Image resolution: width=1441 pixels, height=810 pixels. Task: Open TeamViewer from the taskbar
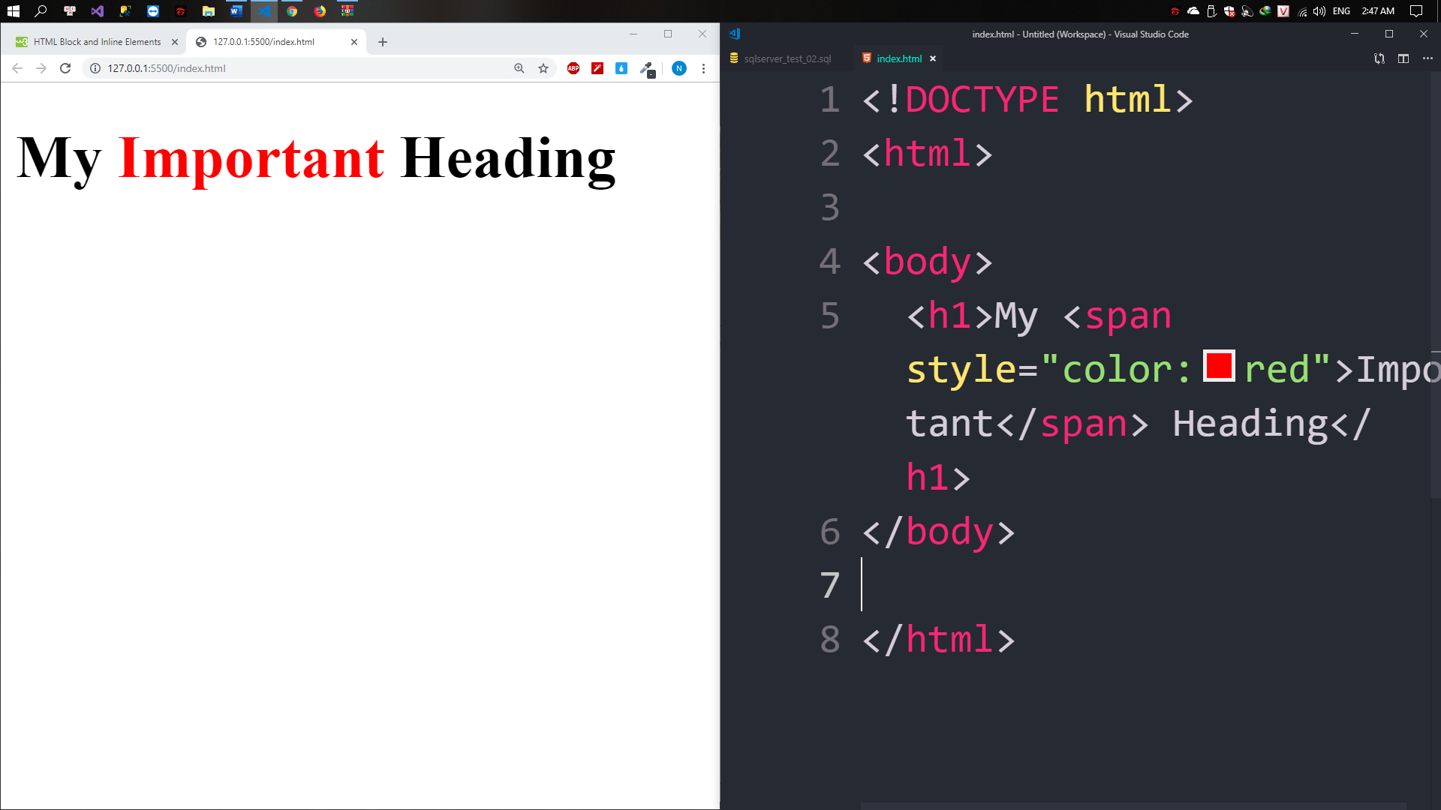click(153, 11)
